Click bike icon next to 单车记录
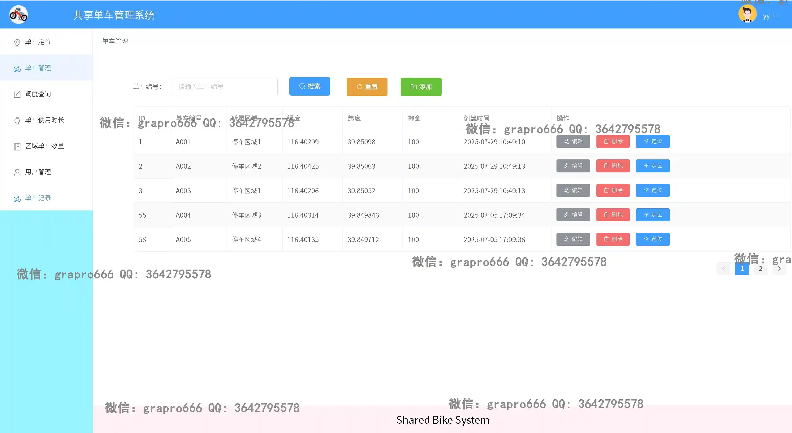Viewport: 792px width, 433px height. (x=17, y=198)
